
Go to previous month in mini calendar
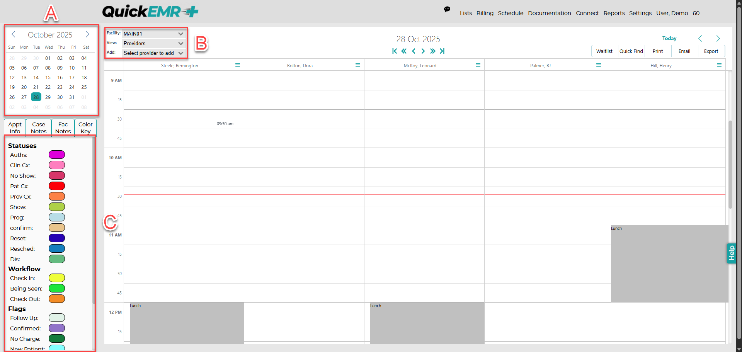pyautogui.click(x=14, y=34)
